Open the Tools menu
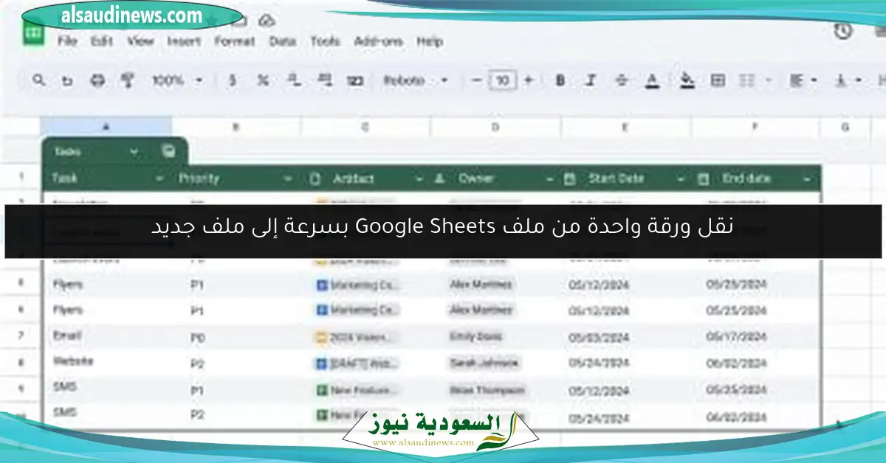The image size is (886, 463). click(325, 41)
